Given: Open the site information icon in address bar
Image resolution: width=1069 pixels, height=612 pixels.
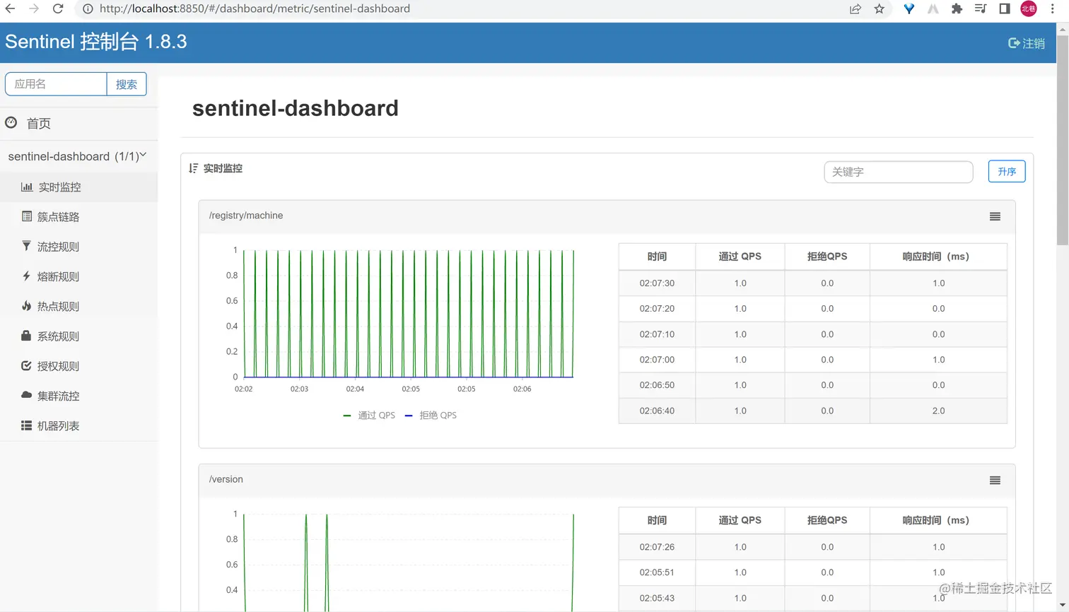Looking at the screenshot, I should pyautogui.click(x=88, y=8).
